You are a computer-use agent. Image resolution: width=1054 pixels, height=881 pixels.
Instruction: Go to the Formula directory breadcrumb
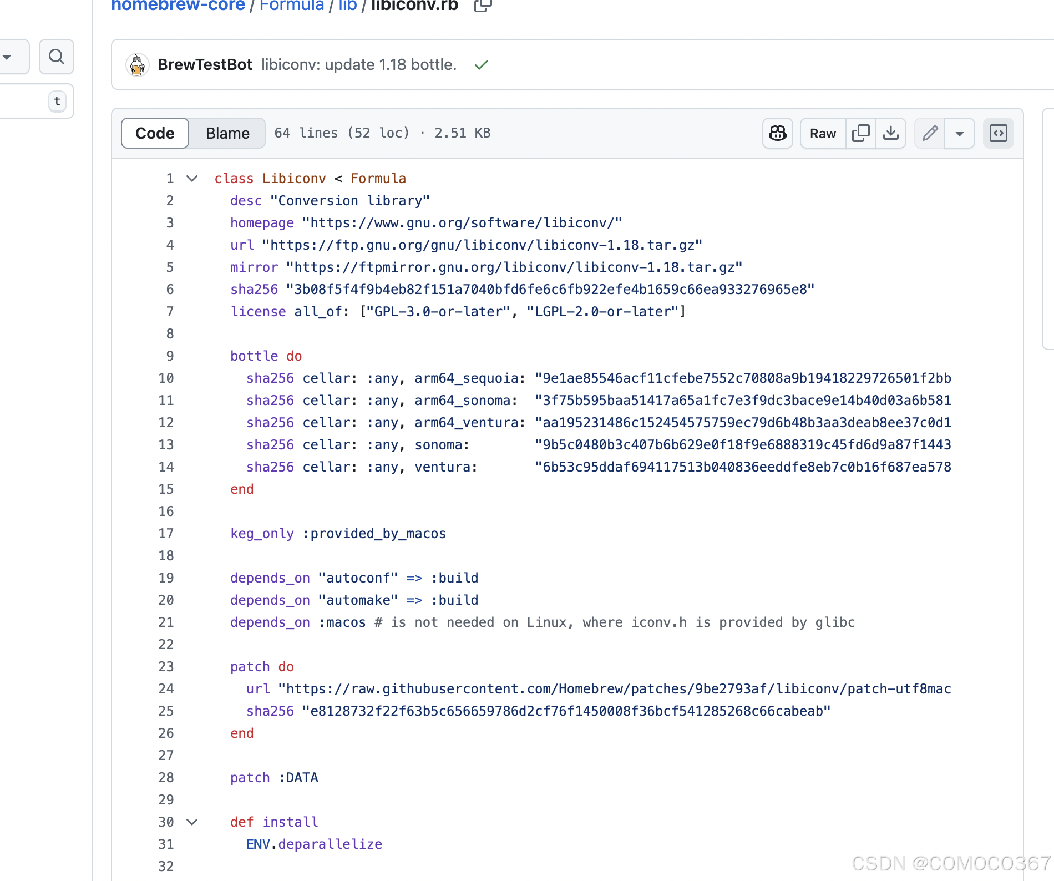[292, 6]
